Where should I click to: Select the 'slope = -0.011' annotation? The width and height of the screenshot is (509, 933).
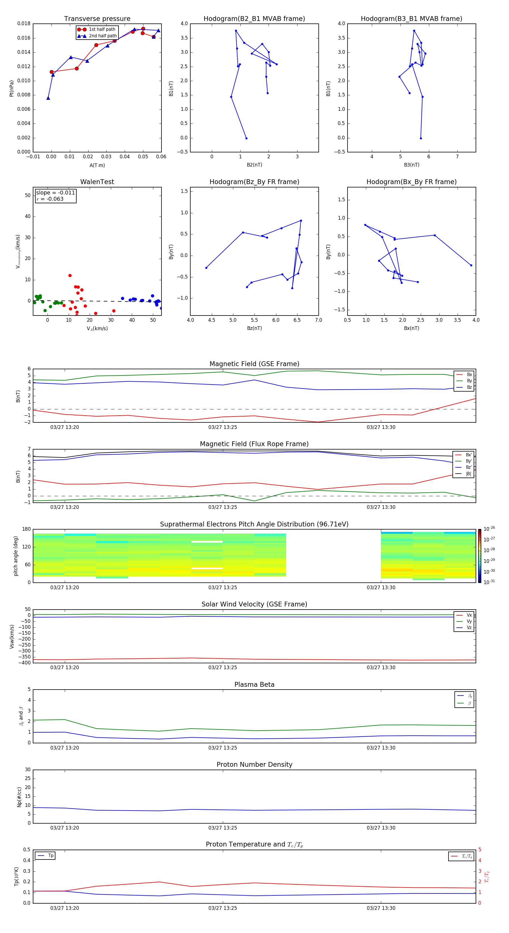55,193
